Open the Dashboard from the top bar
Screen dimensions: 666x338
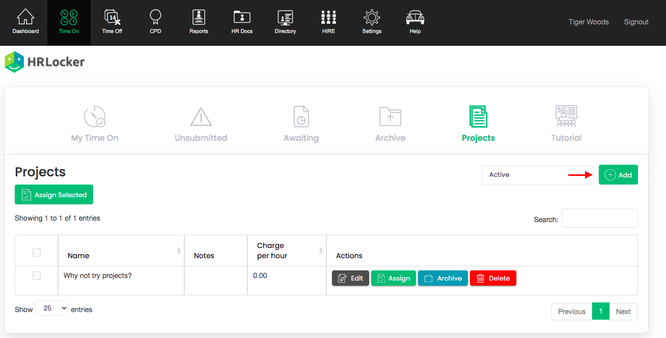pos(25,21)
